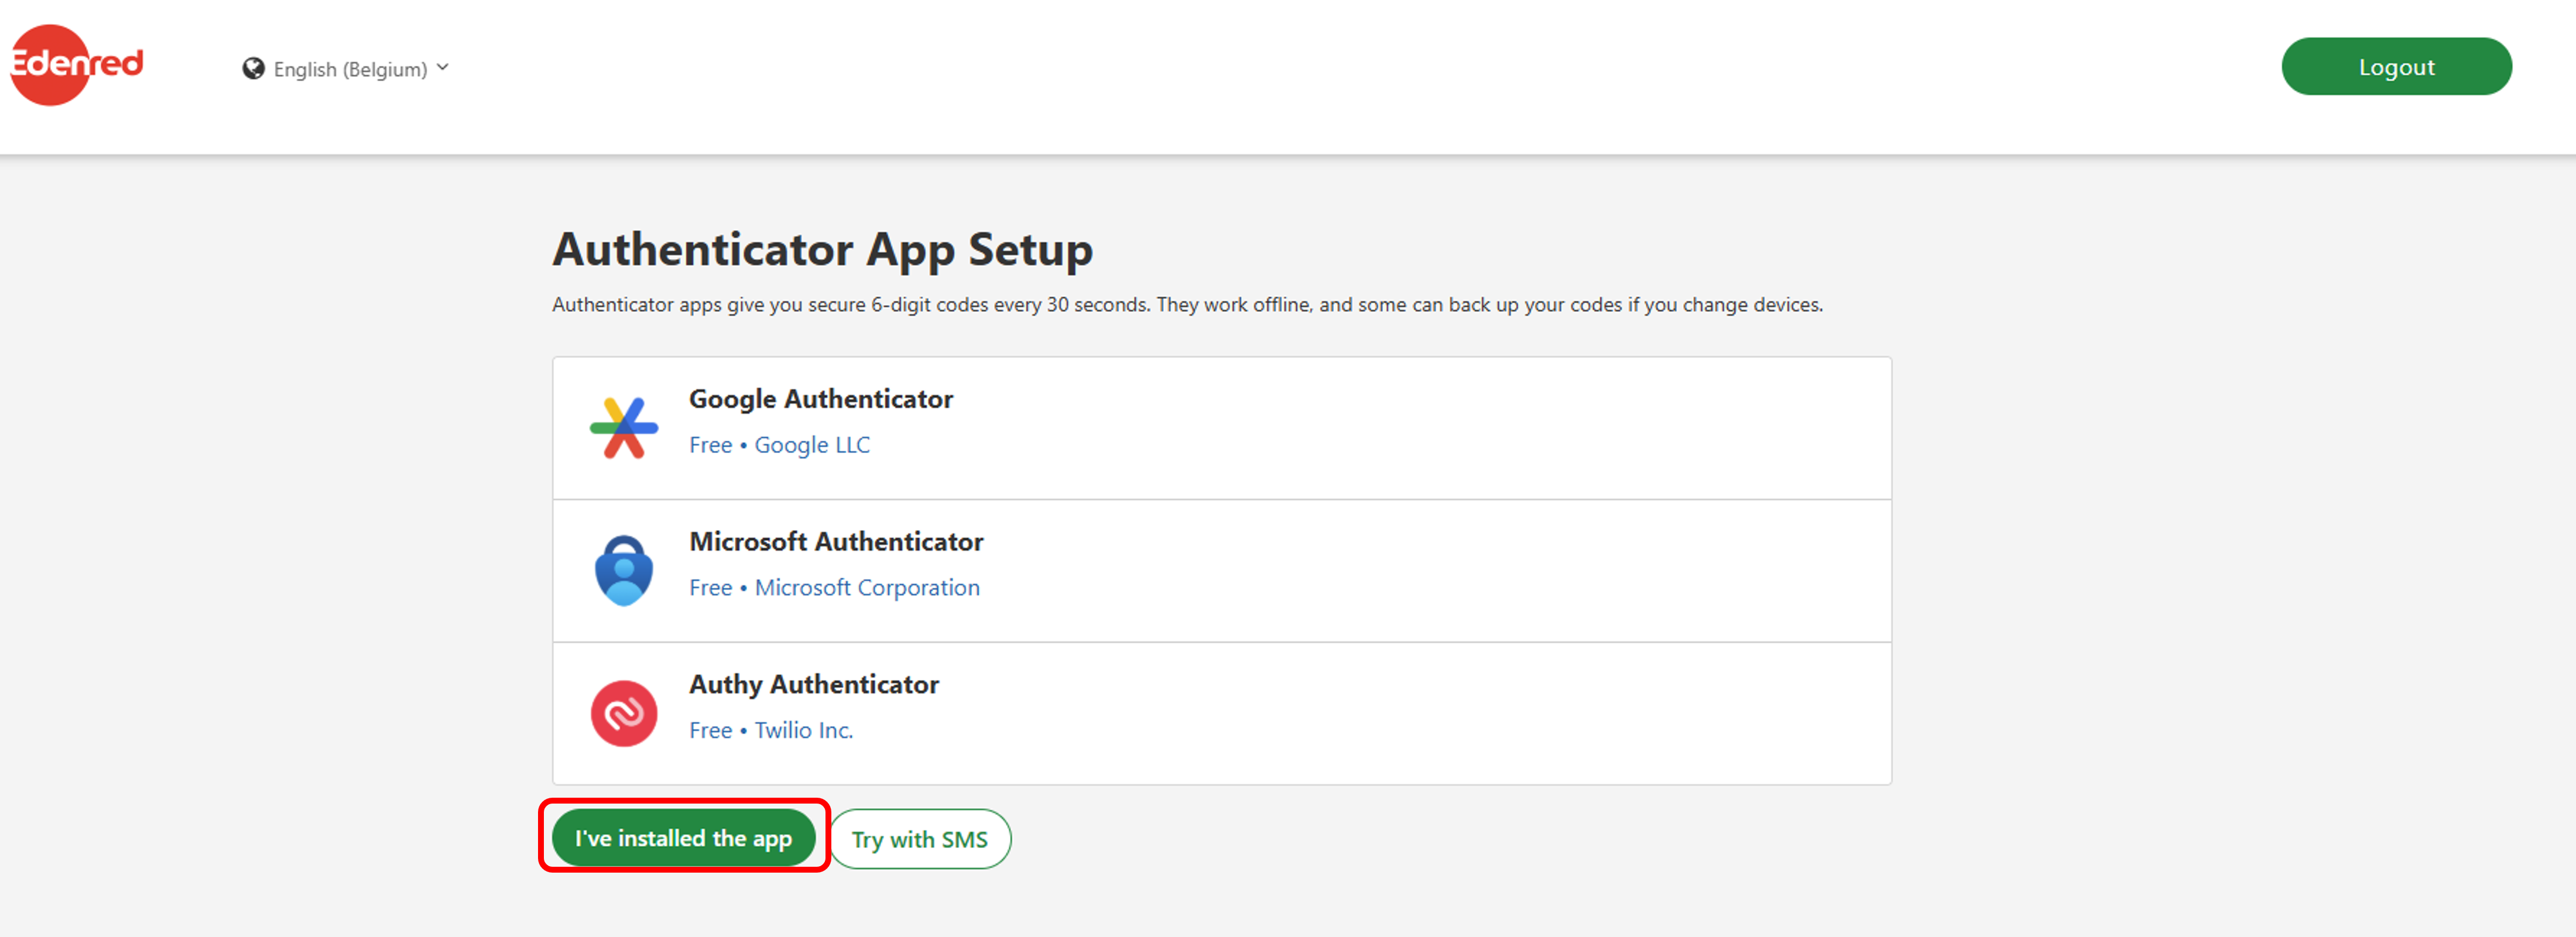
Task: Select the Authy Authenticator title
Action: click(x=814, y=684)
